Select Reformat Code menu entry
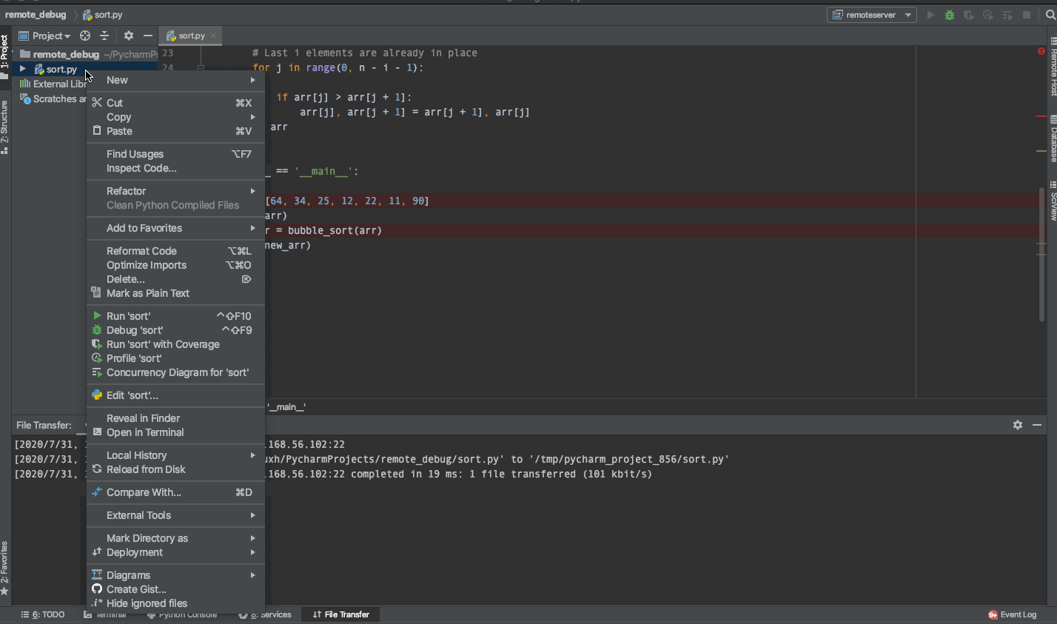The image size is (1057, 624). (x=175, y=251)
